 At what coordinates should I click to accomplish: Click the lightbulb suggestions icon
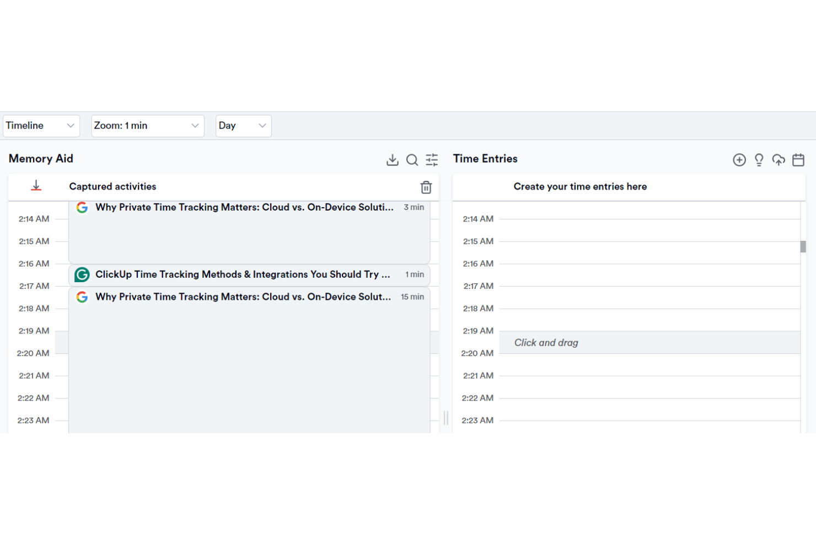pyautogui.click(x=759, y=160)
